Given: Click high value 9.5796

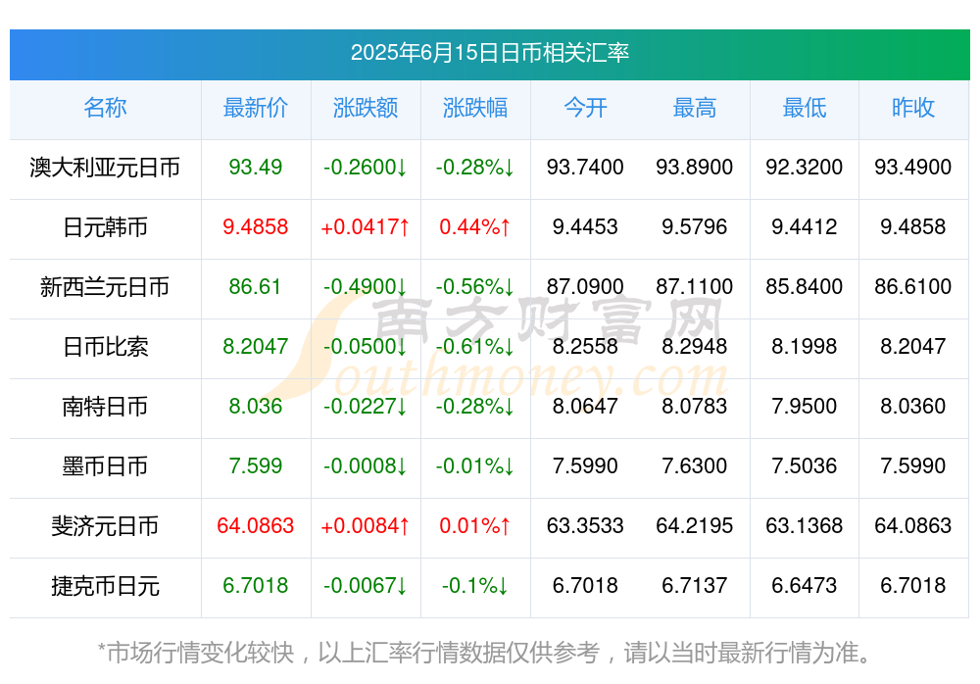Looking at the screenshot, I should pyautogui.click(x=695, y=226).
